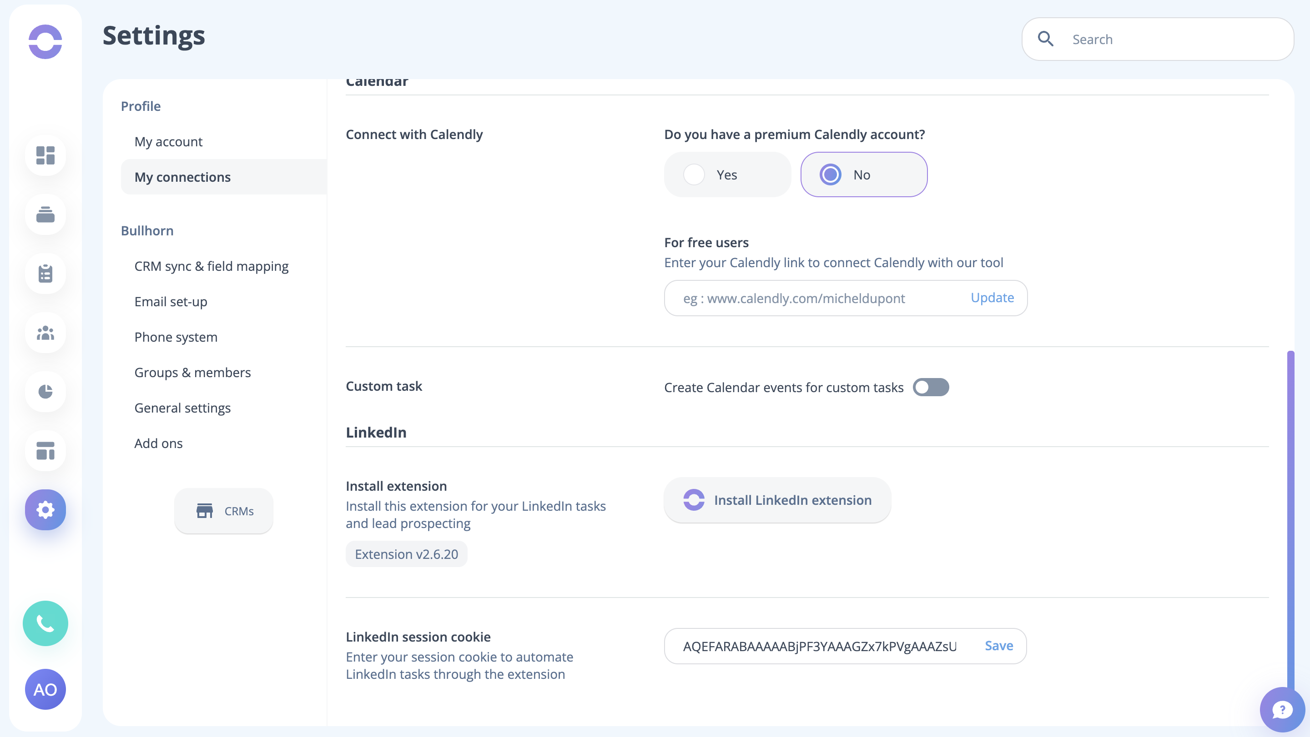Viewport: 1310px width, 737px height.
Task: Open My account settings page
Action: coord(168,142)
